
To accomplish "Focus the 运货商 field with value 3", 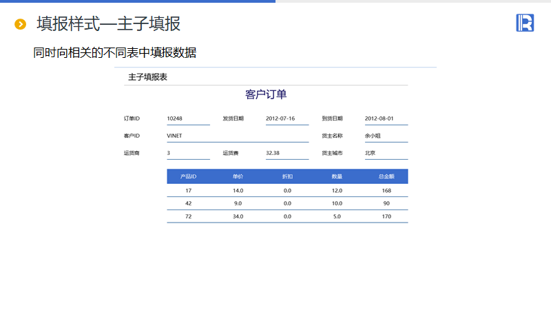I will pyautogui.click(x=187, y=153).
